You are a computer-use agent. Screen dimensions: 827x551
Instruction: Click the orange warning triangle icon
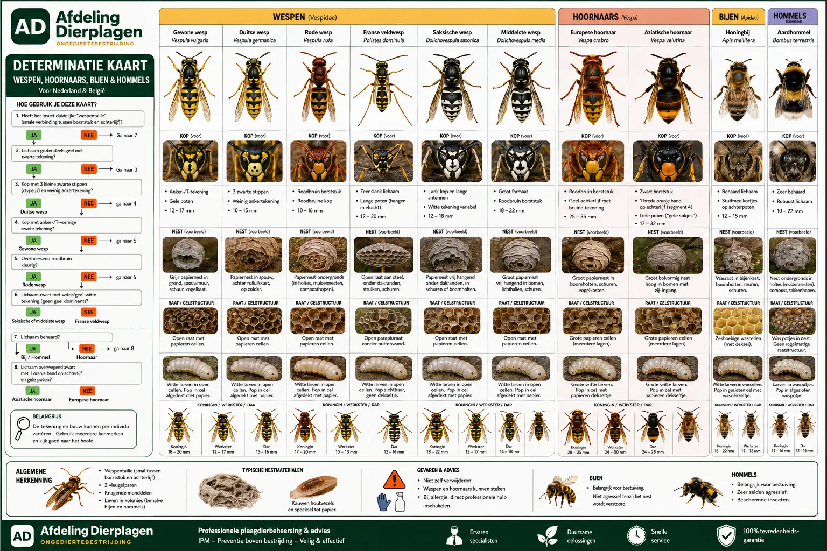click(395, 478)
